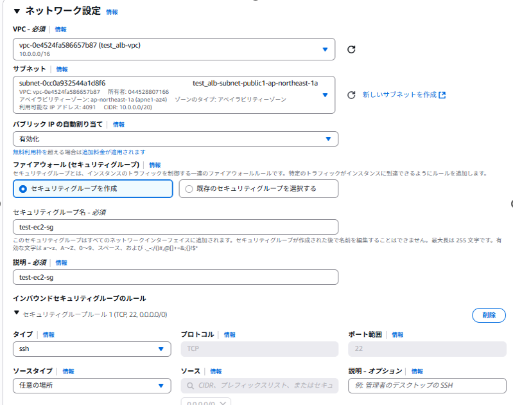This screenshot has width=513, height=405.
Task: Open the タイプ dropdown showing ssh
Action: coord(92,349)
